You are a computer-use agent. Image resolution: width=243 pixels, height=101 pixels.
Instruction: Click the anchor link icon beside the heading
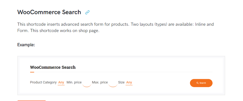tap(87, 12)
